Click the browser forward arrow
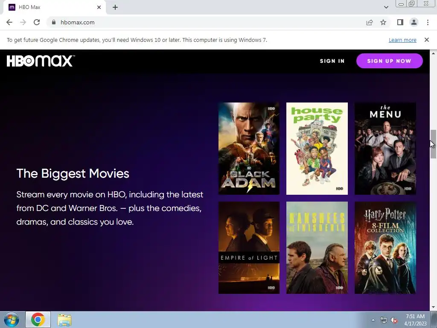 (23, 22)
